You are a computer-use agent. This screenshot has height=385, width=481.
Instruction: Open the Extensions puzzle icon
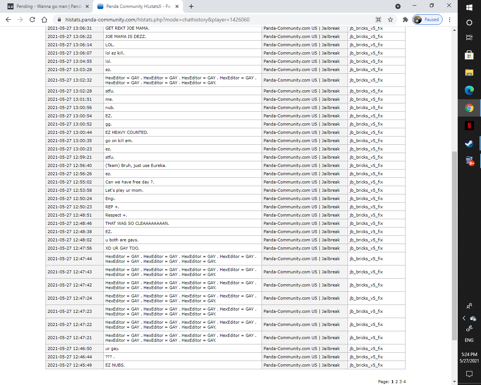pos(405,20)
